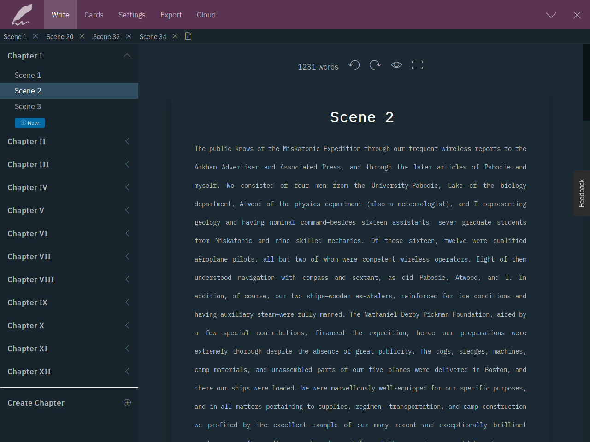
Task: Close the Scene 32 tab
Action: [129, 36]
